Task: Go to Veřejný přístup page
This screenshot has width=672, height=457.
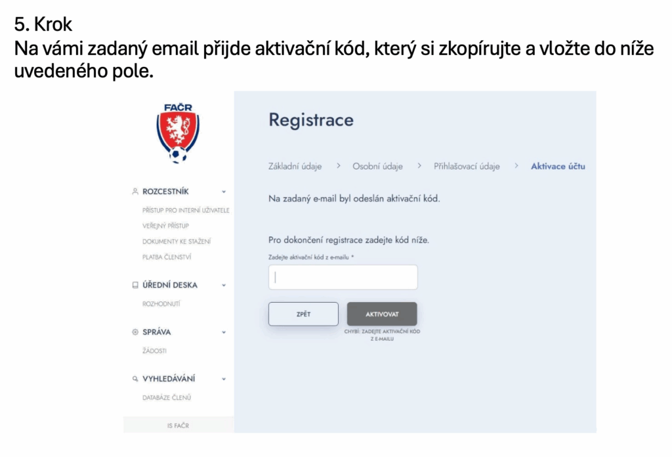Action: [x=165, y=226]
